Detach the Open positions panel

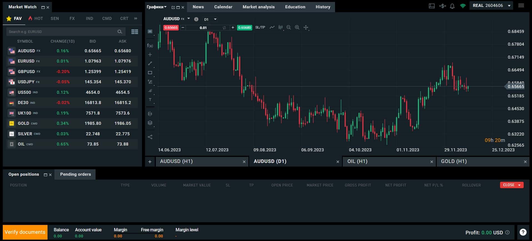tap(46, 175)
